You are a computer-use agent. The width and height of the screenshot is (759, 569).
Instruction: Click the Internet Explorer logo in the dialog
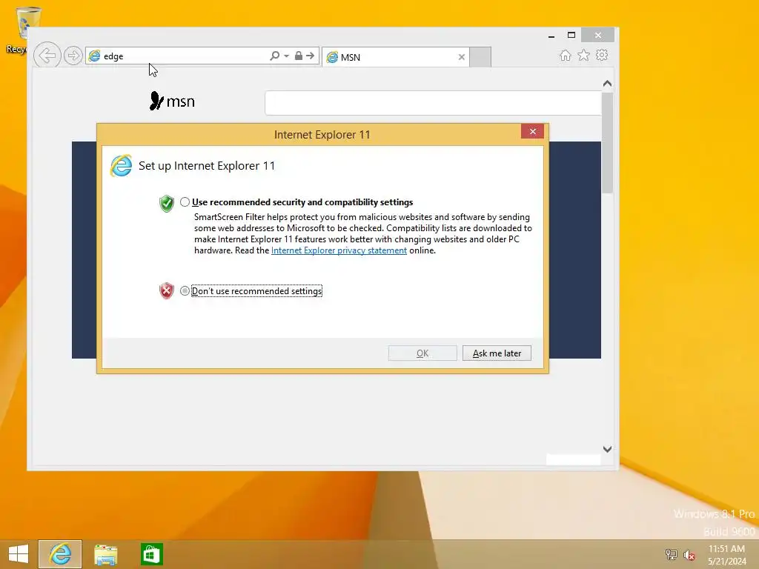(x=121, y=166)
